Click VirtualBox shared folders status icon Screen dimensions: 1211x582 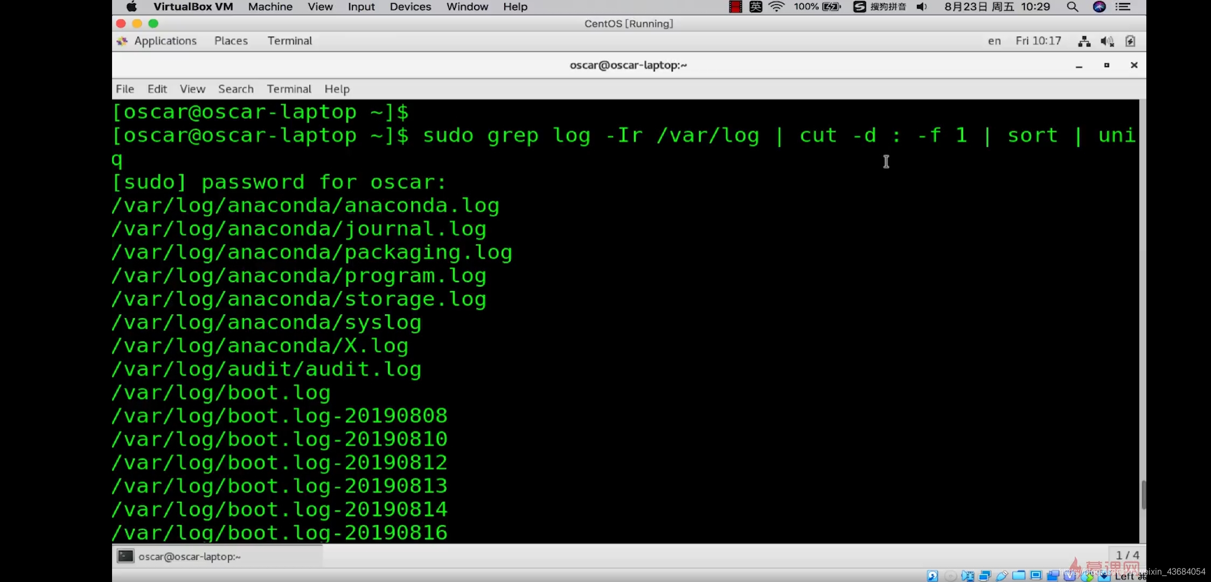[x=1019, y=576]
